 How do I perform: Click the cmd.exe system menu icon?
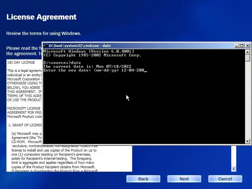(46, 46)
